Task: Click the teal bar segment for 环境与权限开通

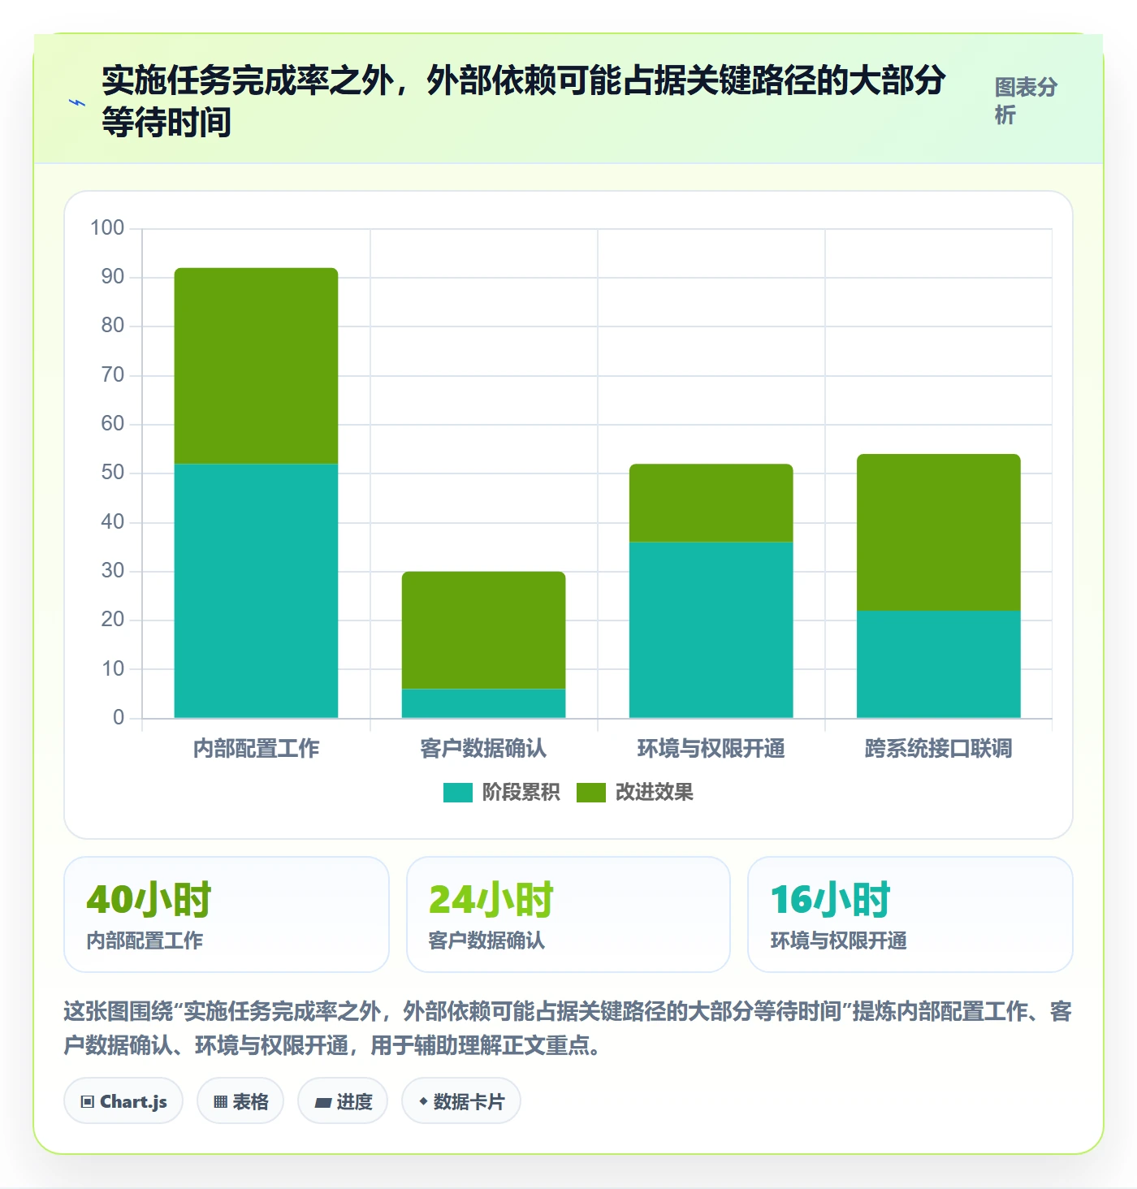Action: (711, 630)
